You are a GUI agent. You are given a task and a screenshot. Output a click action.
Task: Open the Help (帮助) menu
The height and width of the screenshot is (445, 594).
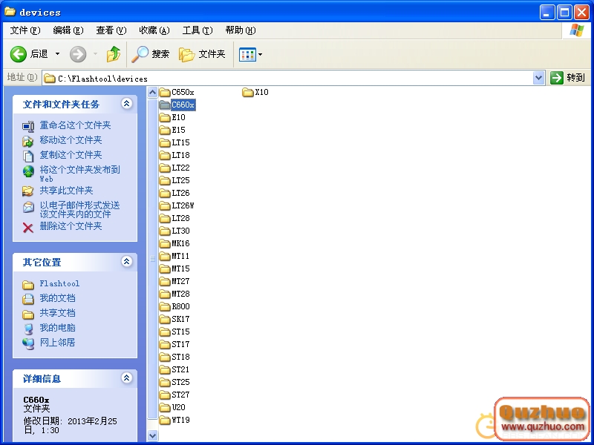(240, 30)
